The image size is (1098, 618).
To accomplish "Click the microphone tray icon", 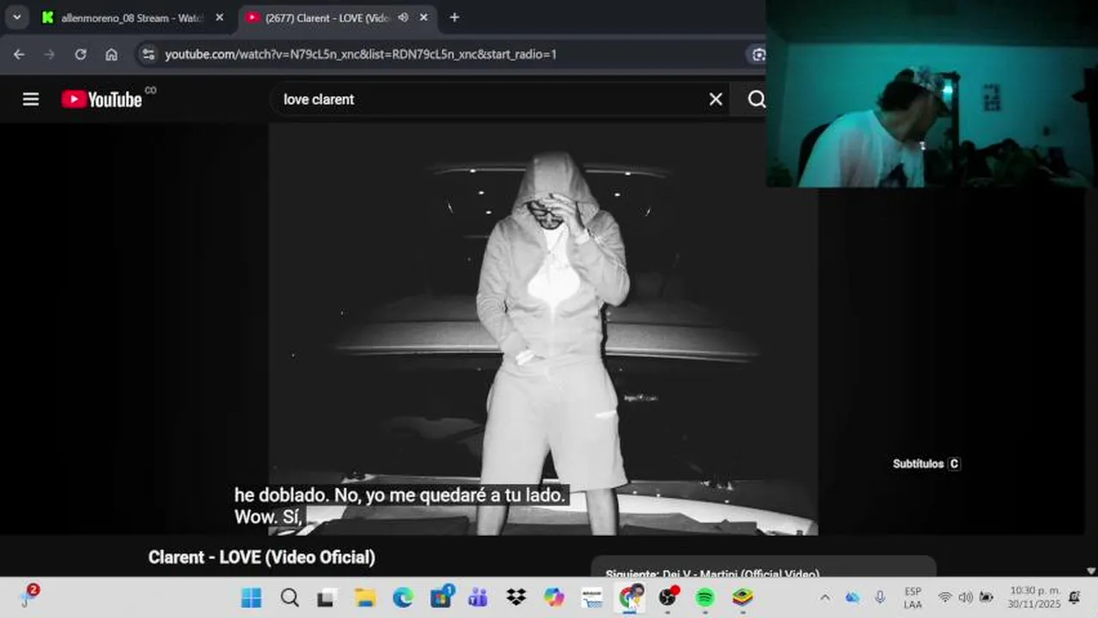I will 880,597.
